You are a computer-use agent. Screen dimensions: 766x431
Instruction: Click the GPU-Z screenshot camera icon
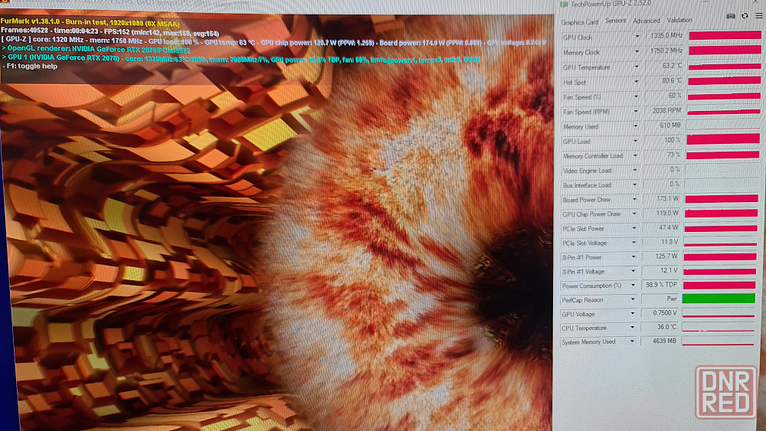[731, 15]
